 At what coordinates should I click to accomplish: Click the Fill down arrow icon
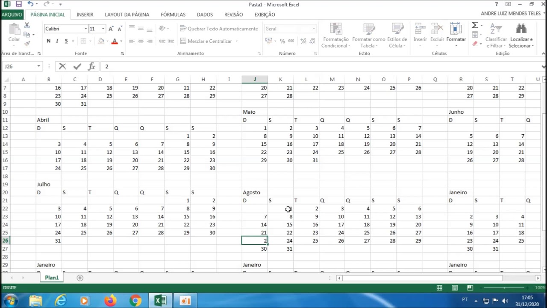(x=475, y=35)
